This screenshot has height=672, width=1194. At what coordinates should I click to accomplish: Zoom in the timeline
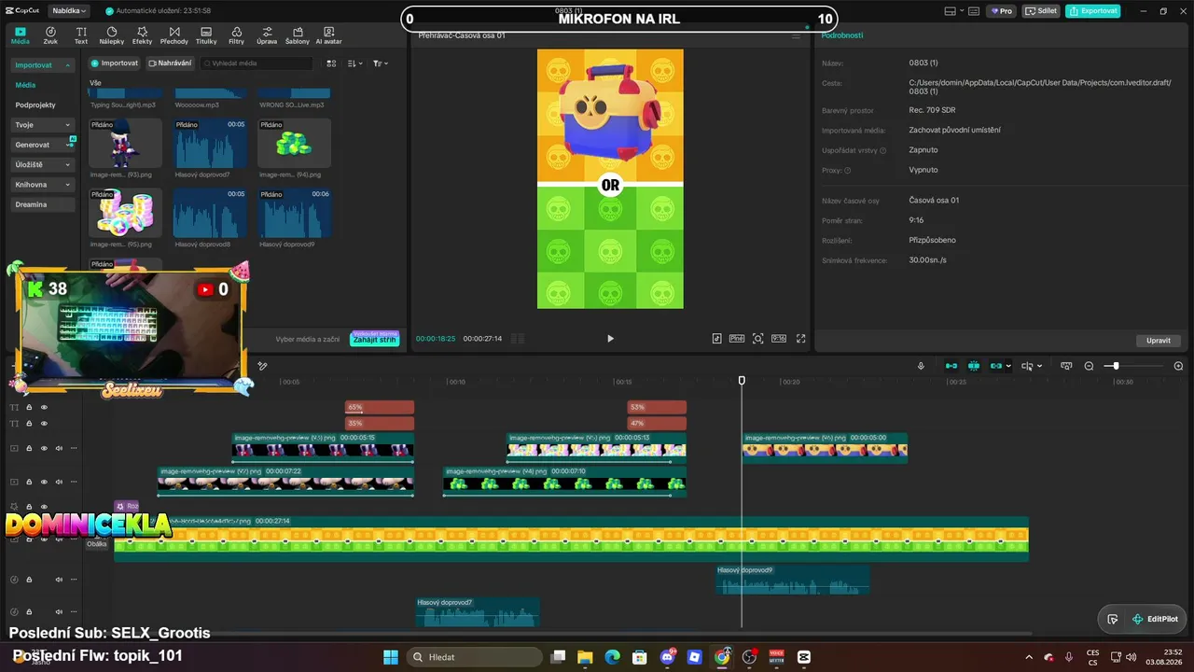[x=1178, y=366]
